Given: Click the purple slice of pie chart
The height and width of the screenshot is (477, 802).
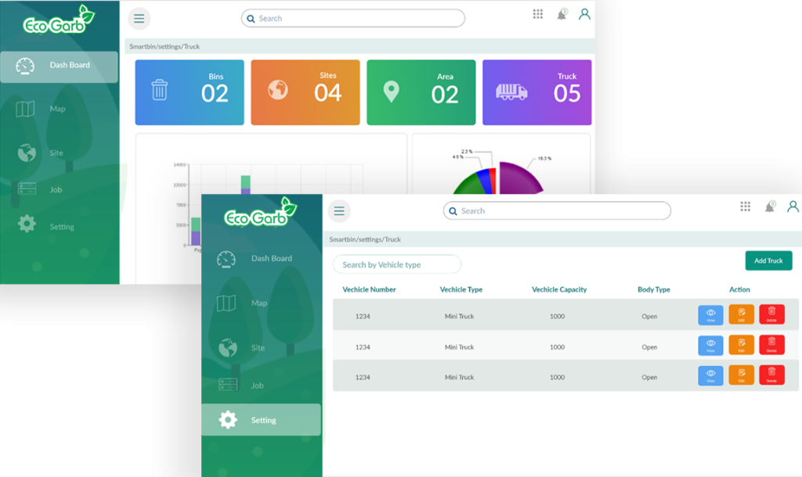Looking at the screenshot, I should pyautogui.click(x=518, y=178).
